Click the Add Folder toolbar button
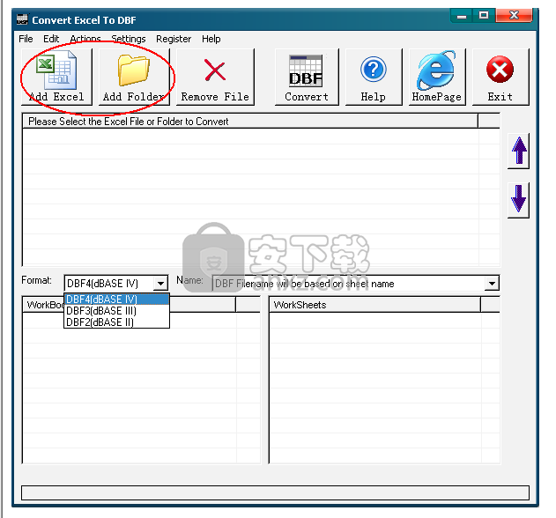Image resolution: width=556 pixels, height=518 pixels. click(x=134, y=77)
